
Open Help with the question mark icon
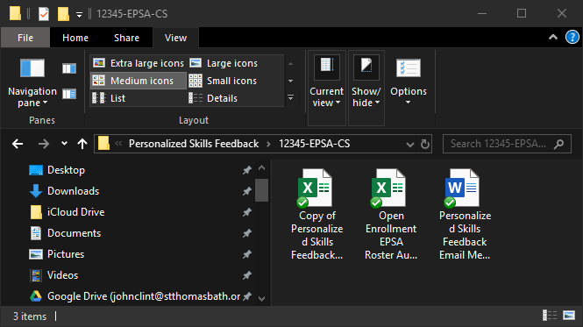pos(572,37)
